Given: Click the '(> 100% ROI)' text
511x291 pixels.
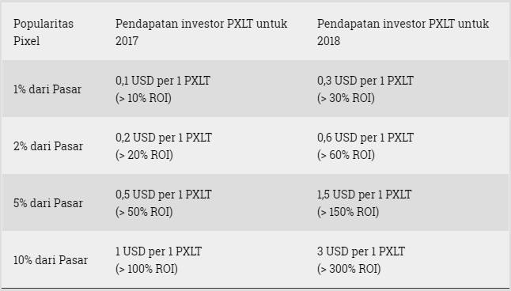Looking at the screenshot, I should pyautogui.click(x=146, y=269).
